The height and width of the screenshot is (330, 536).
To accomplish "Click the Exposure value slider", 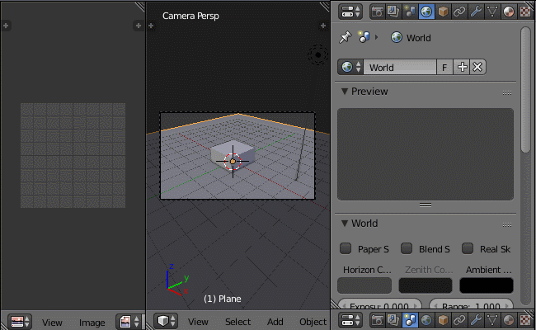I will click(x=379, y=305).
